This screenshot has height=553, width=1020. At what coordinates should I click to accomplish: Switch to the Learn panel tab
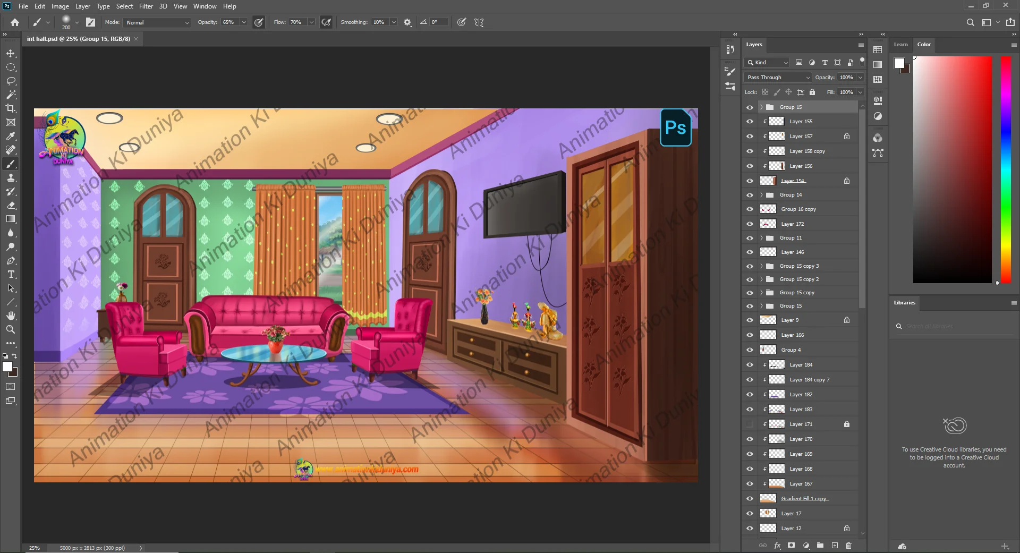(x=900, y=45)
